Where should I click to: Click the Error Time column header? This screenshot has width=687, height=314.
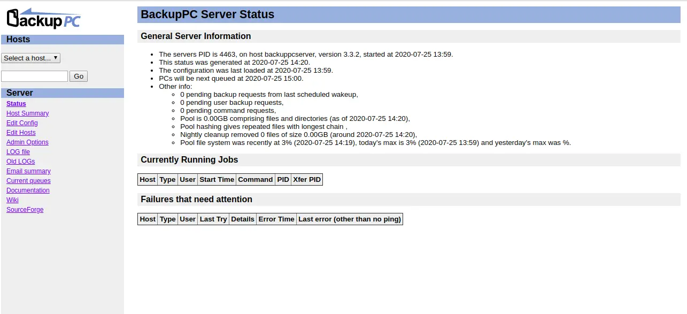coord(276,219)
